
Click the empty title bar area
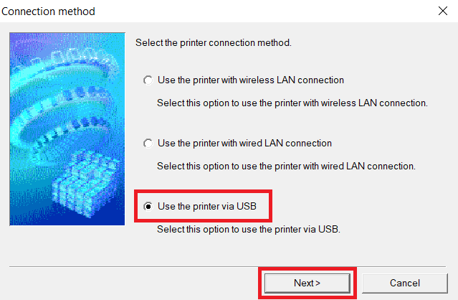click(x=263, y=11)
